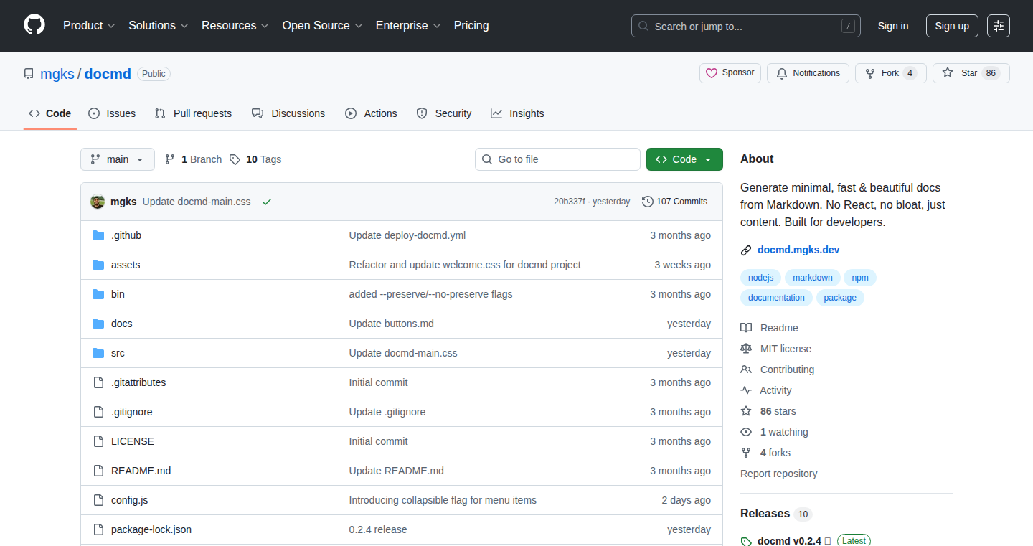Expand the green Code dropdown button
Viewport: 1033px width, 546px height.
[684, 159]
